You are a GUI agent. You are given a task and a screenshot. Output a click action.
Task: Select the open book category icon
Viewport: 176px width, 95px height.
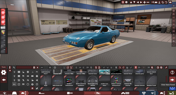[x=19, y=76]
